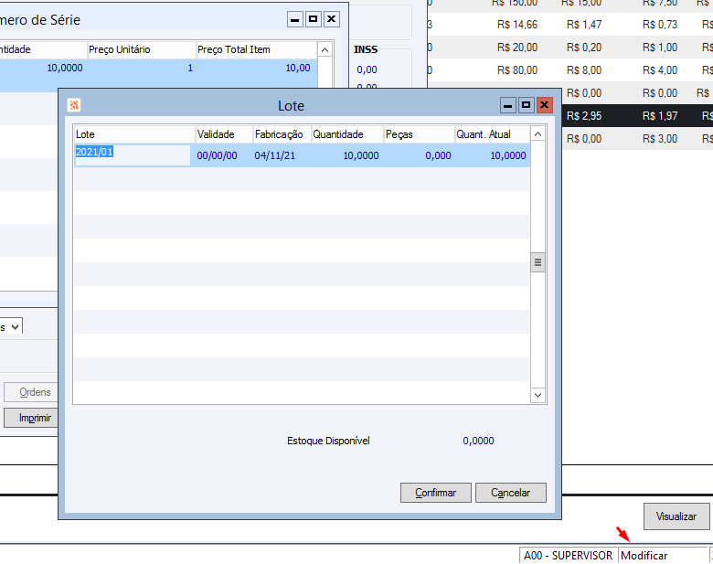Maximize the Lote dialog
The width and height of the screenshot is (713, 564).
pos(527,105)
